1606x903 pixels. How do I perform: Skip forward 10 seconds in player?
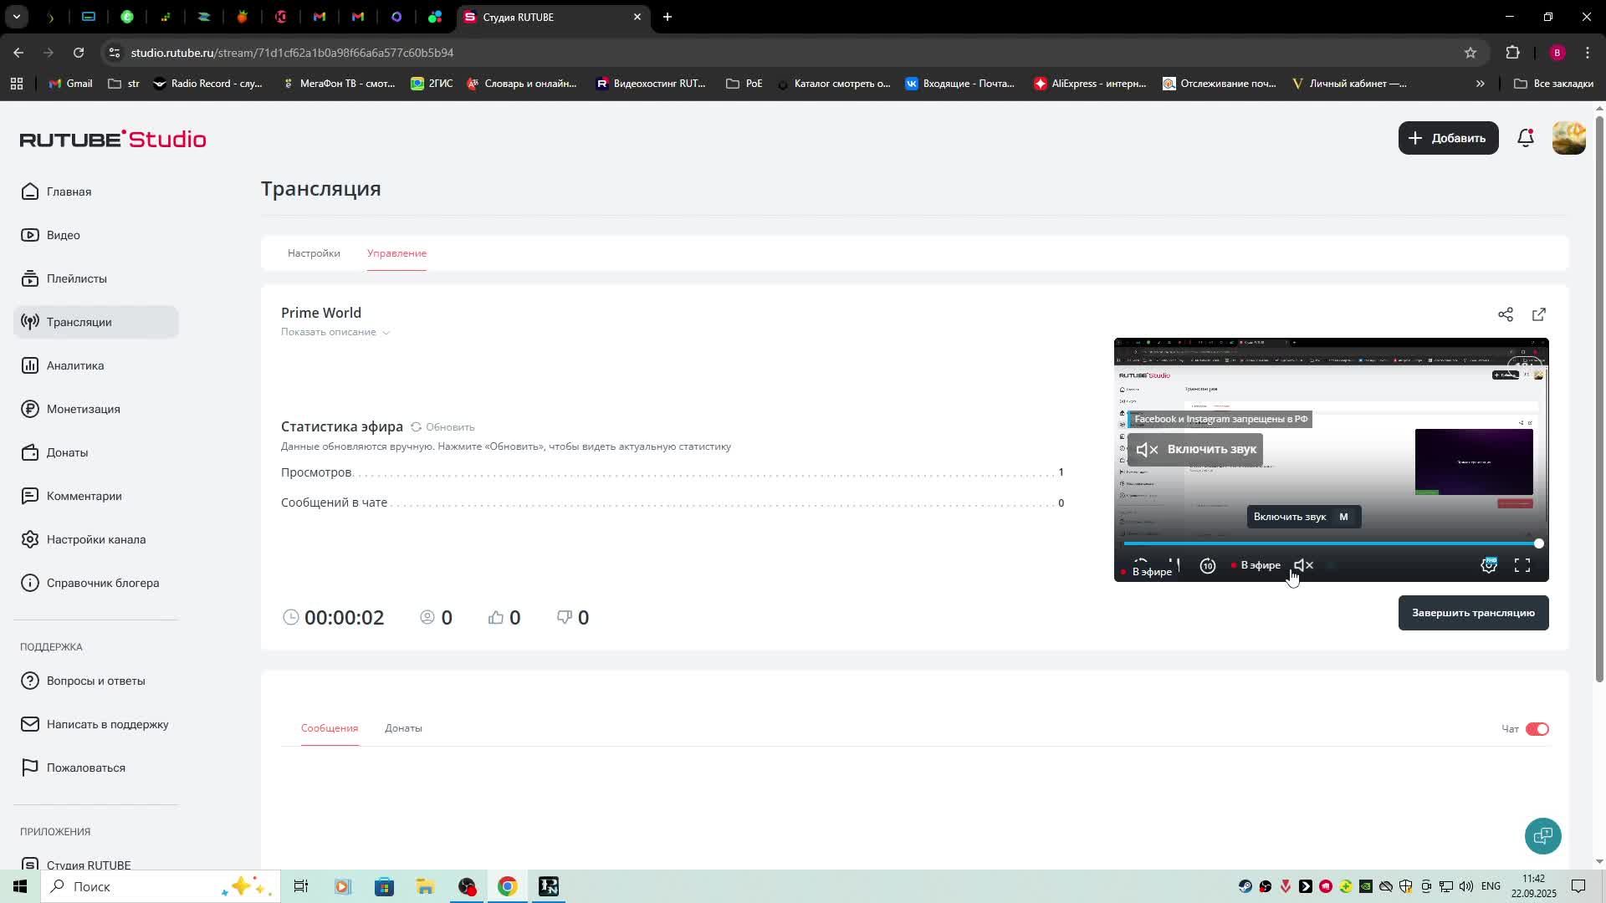[x=1207, y=566]
